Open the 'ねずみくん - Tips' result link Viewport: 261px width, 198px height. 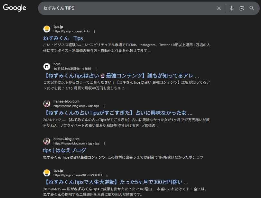62,38
